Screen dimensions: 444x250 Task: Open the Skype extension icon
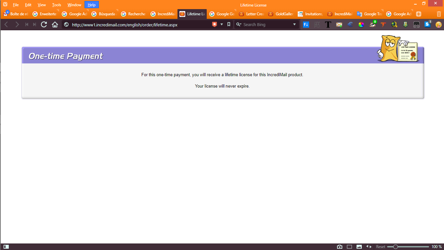tap(428, 24)
